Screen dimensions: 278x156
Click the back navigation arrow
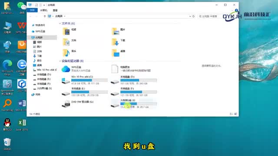pos(31,16)
